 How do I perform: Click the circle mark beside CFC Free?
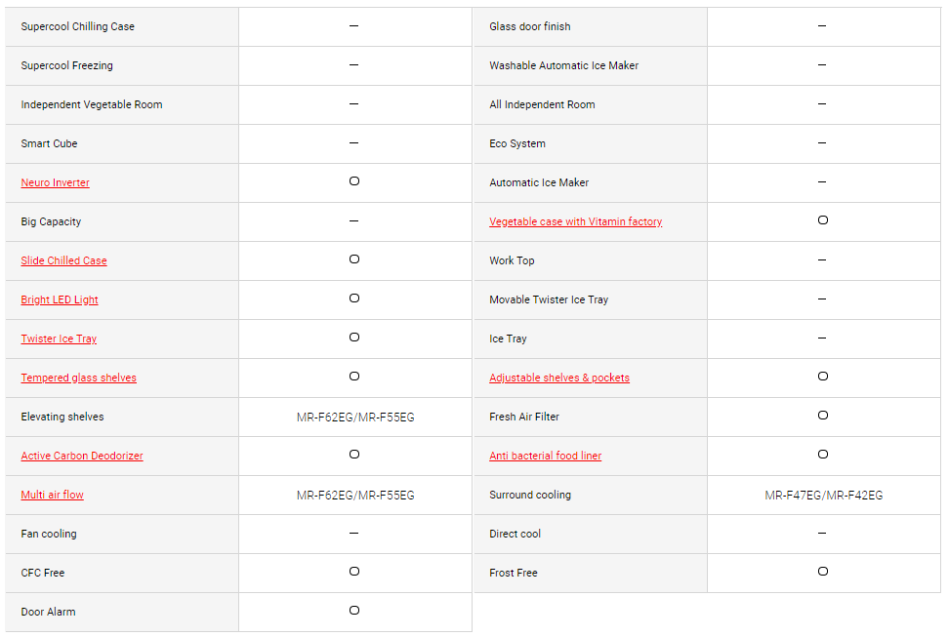pos(354,571)
